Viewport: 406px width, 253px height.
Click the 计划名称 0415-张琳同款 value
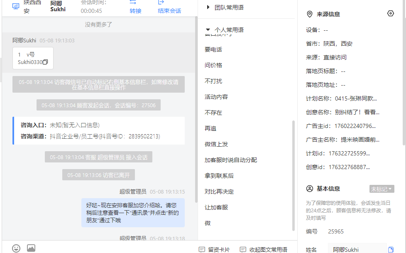coord(356,99)
